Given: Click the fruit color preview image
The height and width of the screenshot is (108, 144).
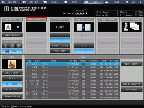Looking at the screenshot, I should pyautogui.click(x=12, y=64).
